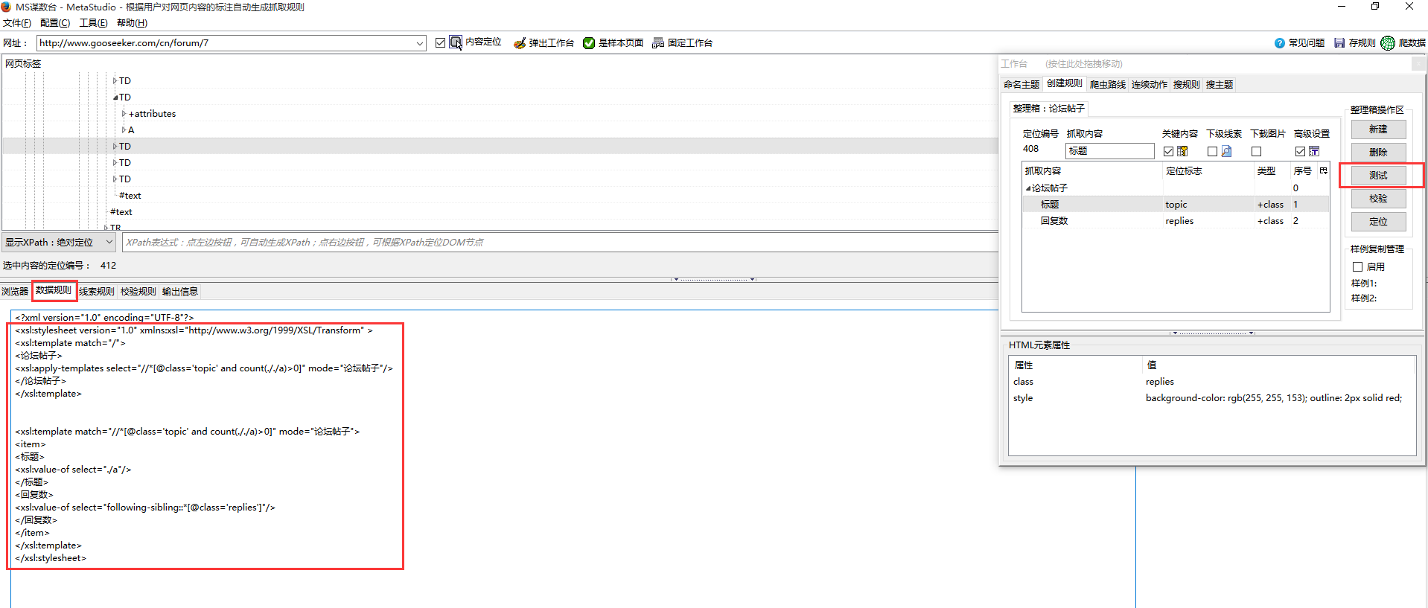
Task: Enable the 样例复制管理 启用 checkbox
Action: point(1357,266)
